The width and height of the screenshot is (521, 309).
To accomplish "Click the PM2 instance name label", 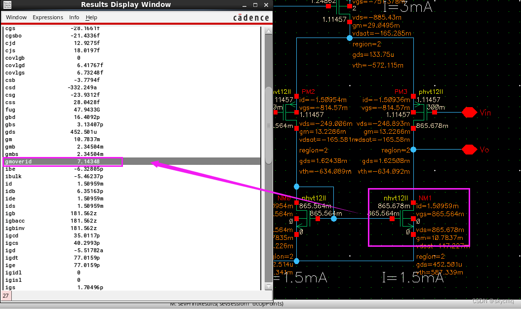I will pyautogui.click(x=308, y=91).
